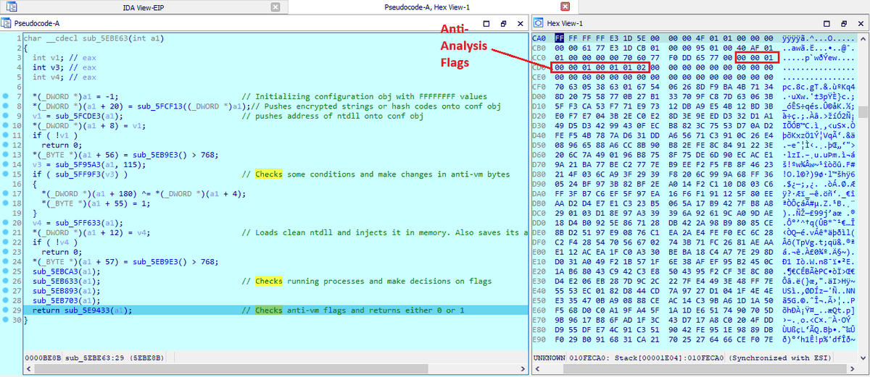Click the Pseudocode-A panel title icon
870x377 pixels.
pos(7,23)
